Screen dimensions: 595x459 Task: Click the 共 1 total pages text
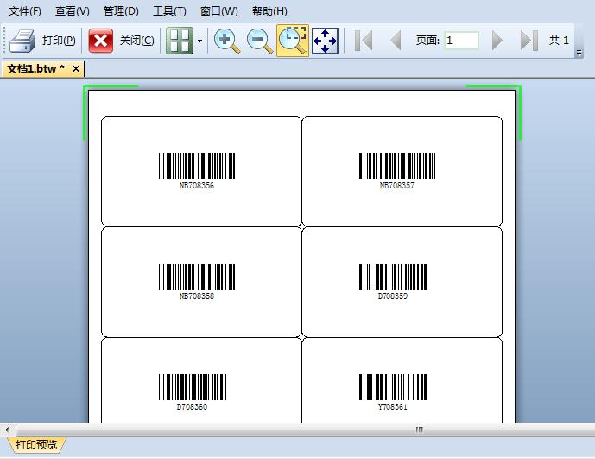(559, 41)
